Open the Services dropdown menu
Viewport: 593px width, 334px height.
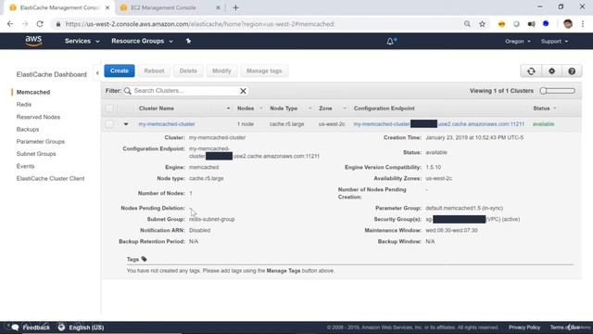click(82, 41)
